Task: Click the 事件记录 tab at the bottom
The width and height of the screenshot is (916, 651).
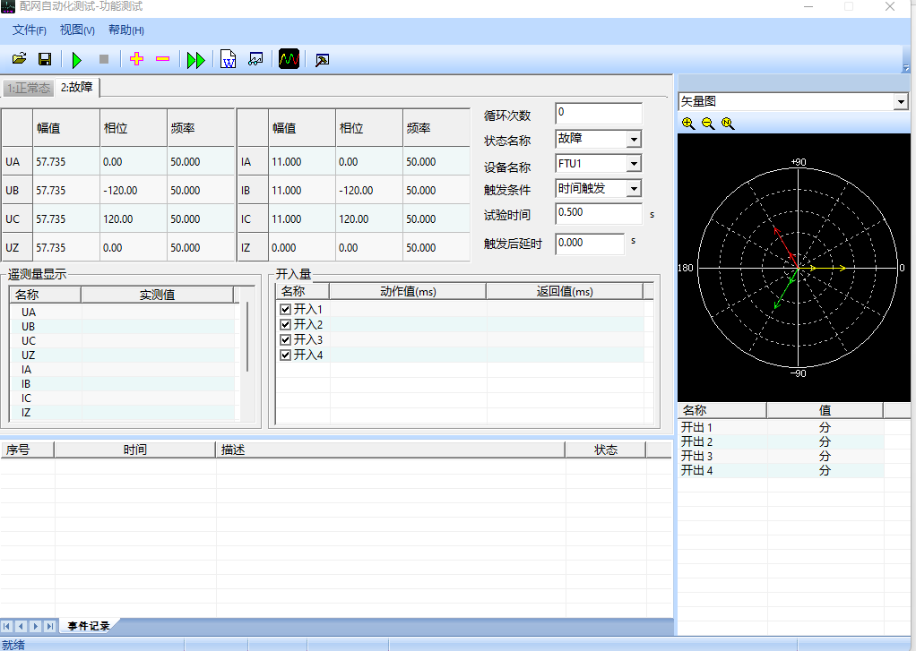Action: coord(89,626)
